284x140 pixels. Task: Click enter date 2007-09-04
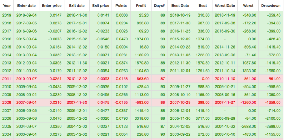click(x=26, y=103)
